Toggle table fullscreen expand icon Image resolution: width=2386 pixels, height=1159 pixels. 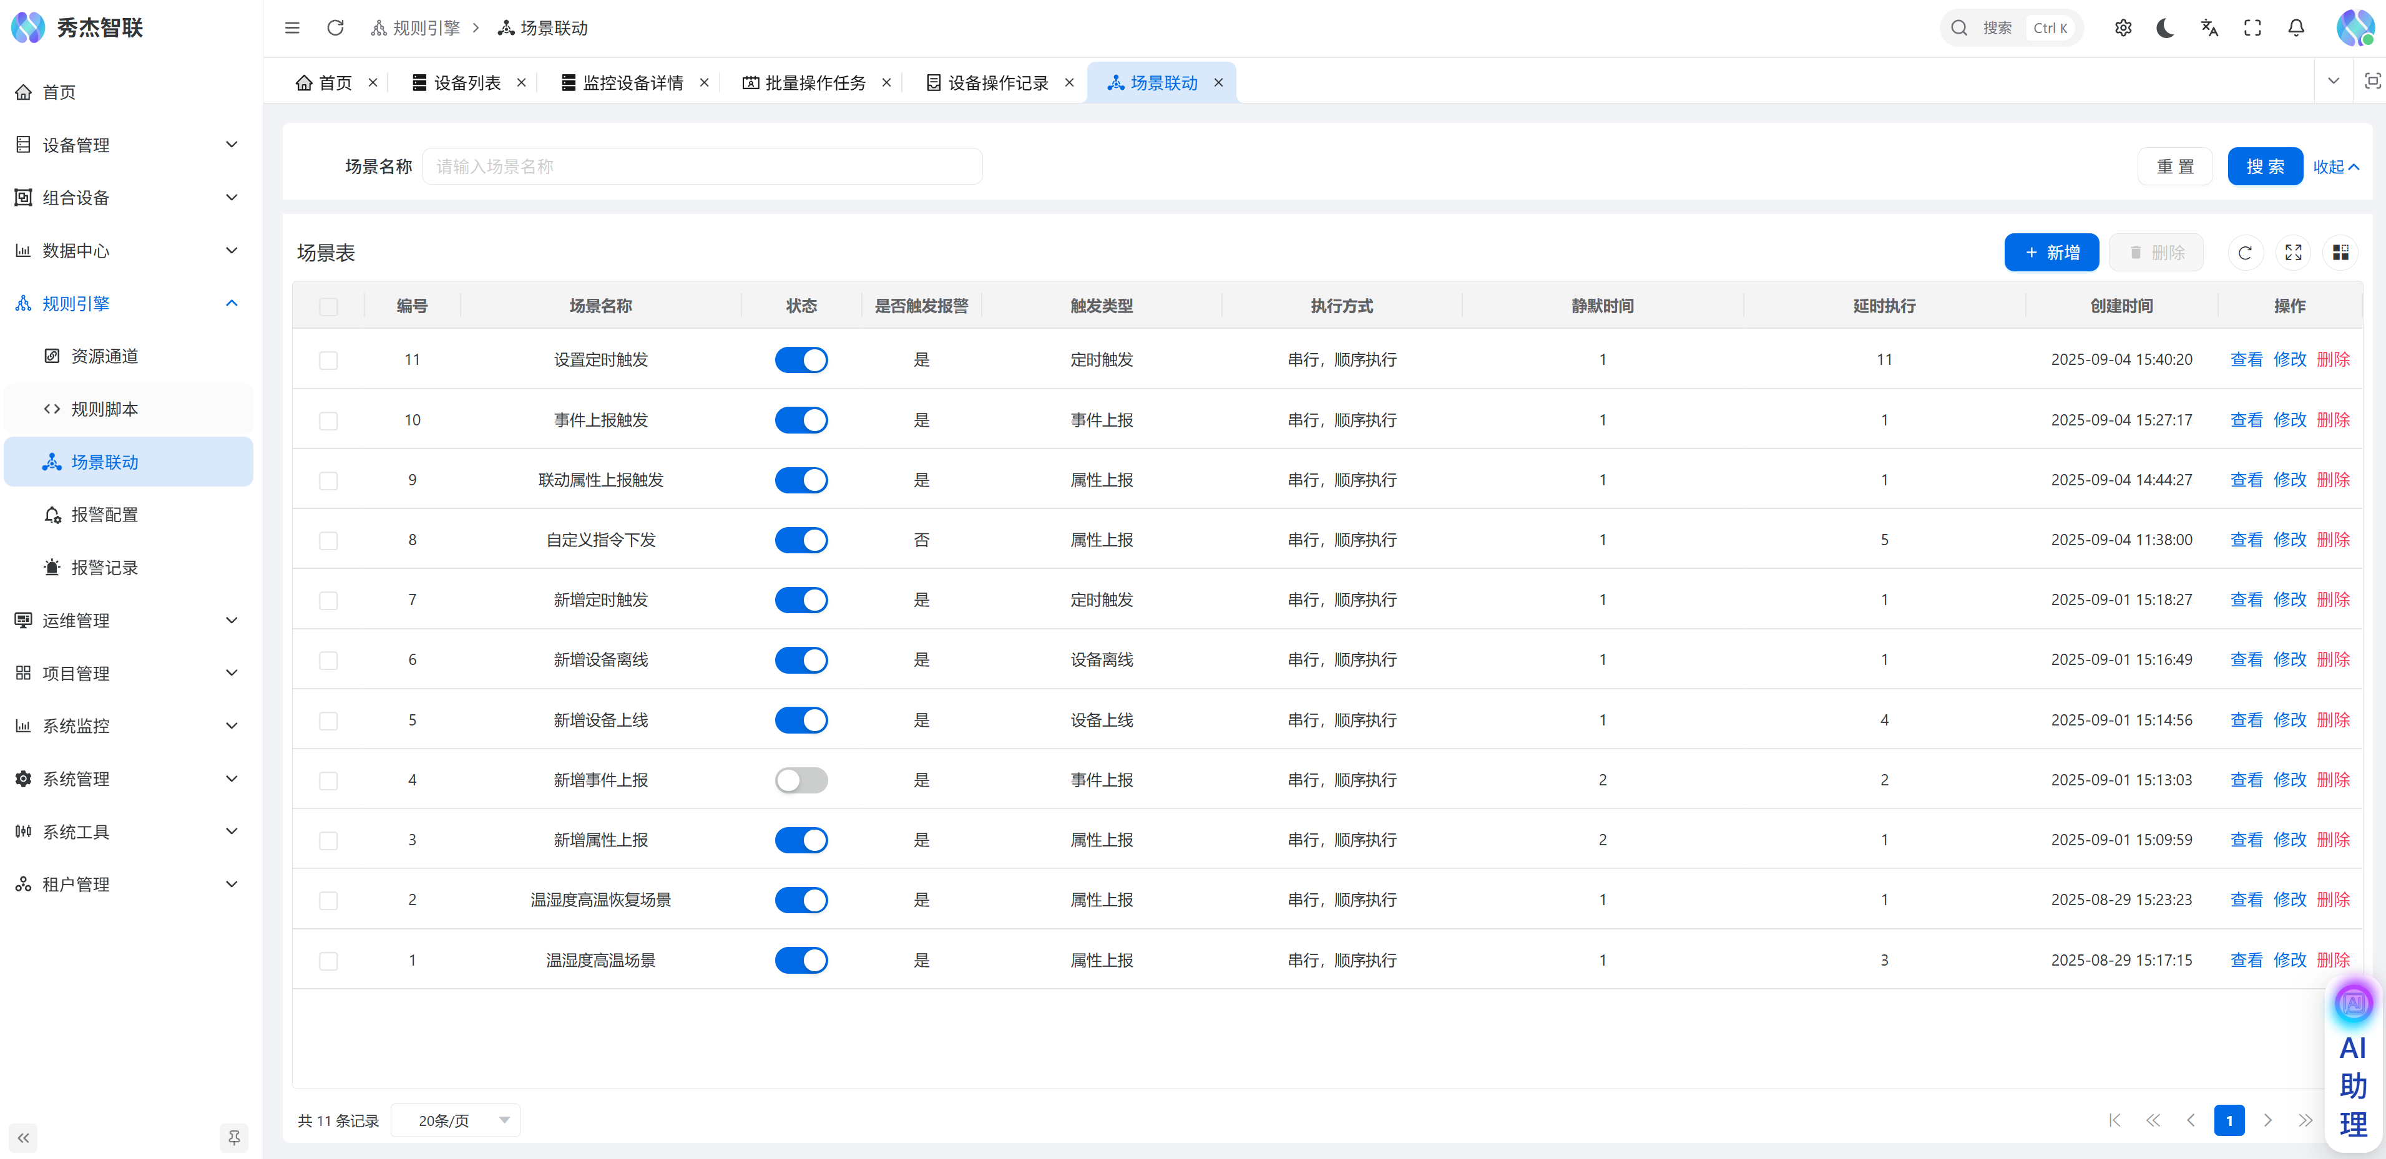[2292, 253]
